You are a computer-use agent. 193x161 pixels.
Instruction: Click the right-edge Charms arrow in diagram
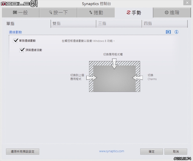[138, 78]
